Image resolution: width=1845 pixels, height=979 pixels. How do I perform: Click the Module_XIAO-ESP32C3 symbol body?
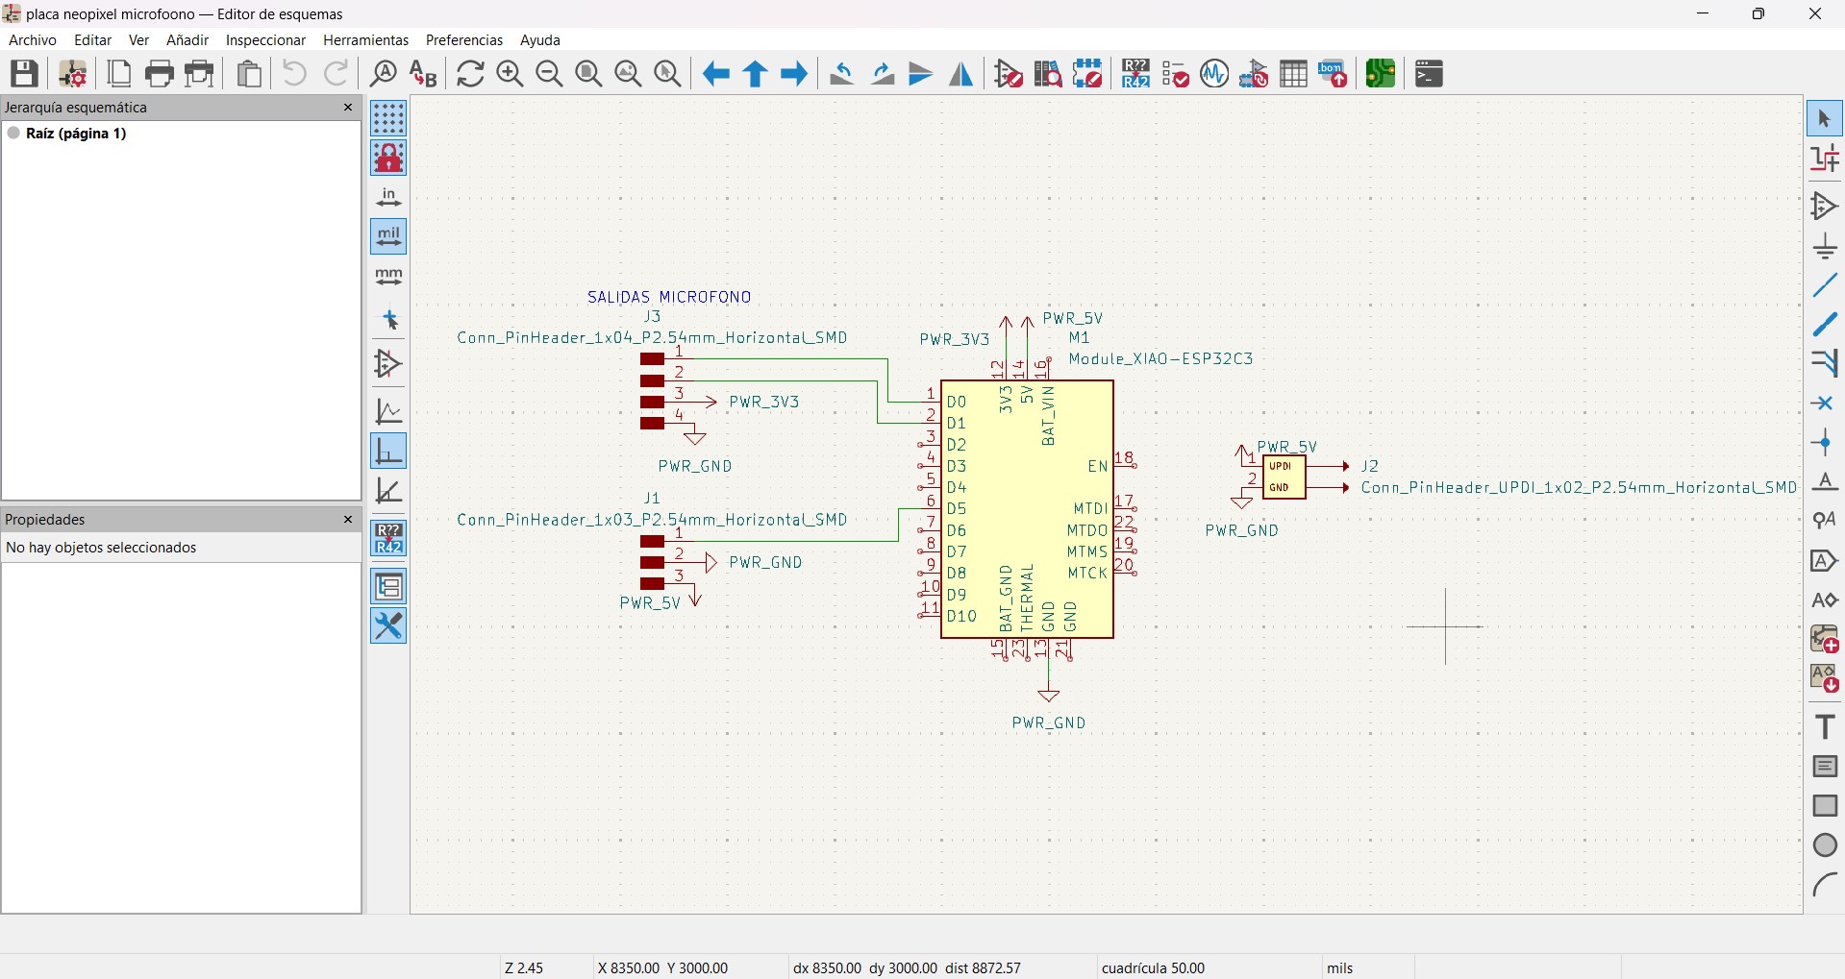(1027, 509)
